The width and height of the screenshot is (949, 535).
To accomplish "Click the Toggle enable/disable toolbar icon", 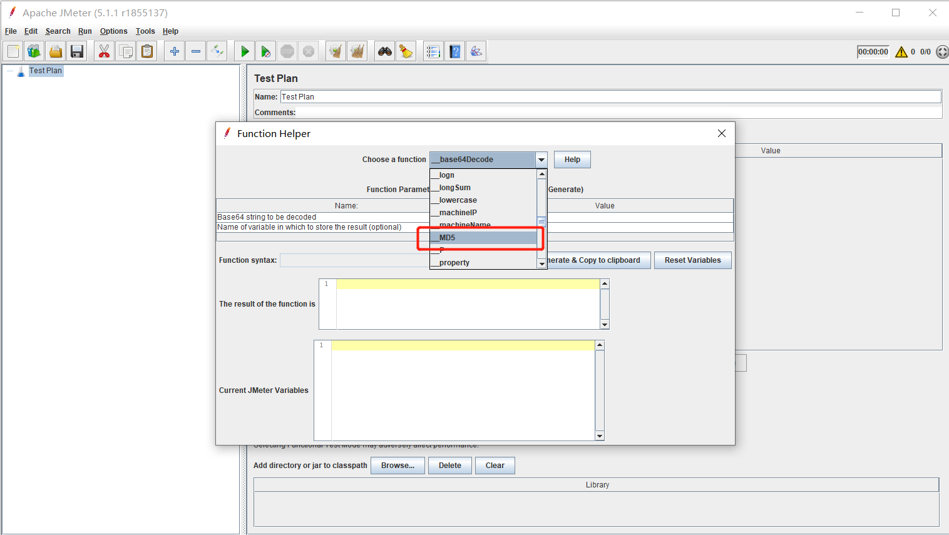I will pyautogui.click(x=217, y=51).
